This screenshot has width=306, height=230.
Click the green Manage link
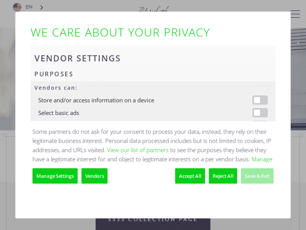262,159
